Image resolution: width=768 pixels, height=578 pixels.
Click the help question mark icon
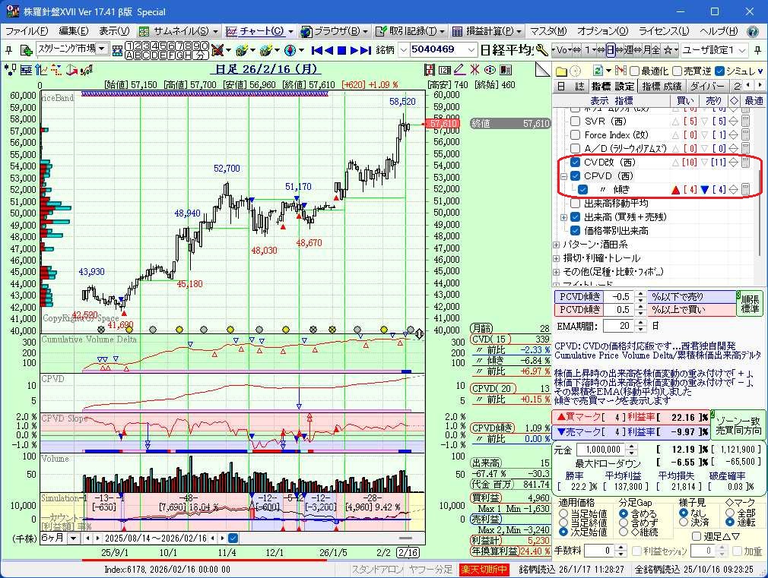coord(752,31)
